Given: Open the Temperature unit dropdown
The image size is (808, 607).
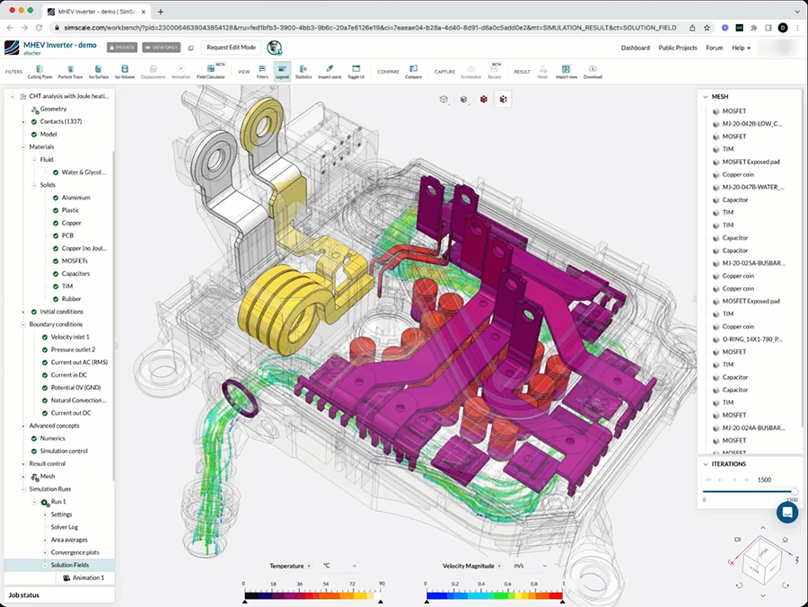Looking at the screenshot, I should pyautogui.click(x=339, y=566).
